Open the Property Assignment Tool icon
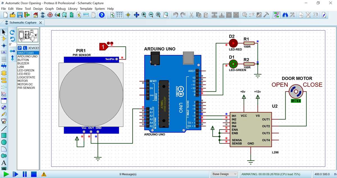 click(x=292, y=15)
